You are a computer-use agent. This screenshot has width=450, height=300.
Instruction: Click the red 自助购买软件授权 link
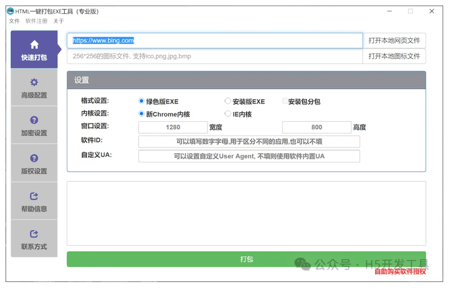click(x=400, y=271)
